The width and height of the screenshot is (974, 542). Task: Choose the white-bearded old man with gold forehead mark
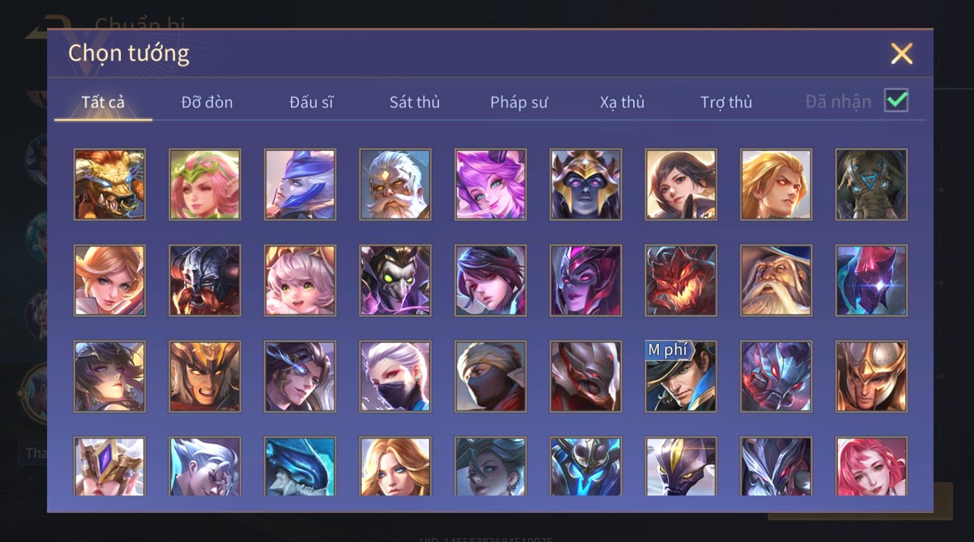395,185
